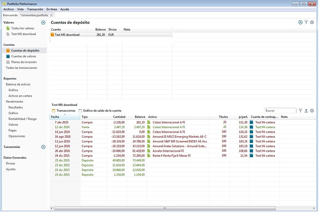The image size is (319, 215).
Task: Sort transactions by Activo column header
Action: click(x=178, y=117)
